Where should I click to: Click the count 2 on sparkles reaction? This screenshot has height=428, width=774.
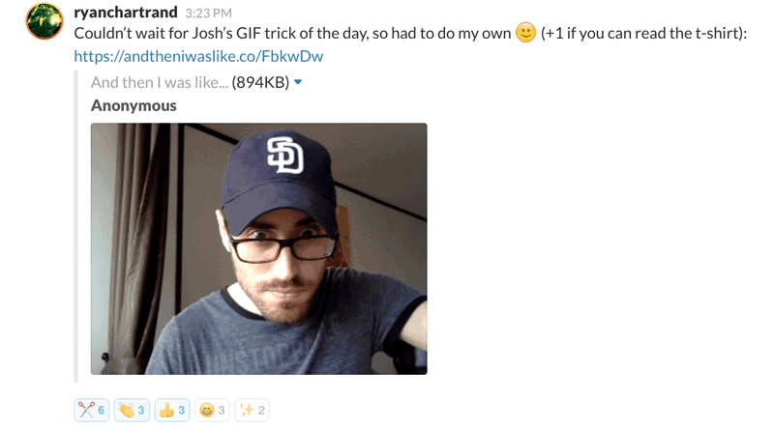[261, 411]
